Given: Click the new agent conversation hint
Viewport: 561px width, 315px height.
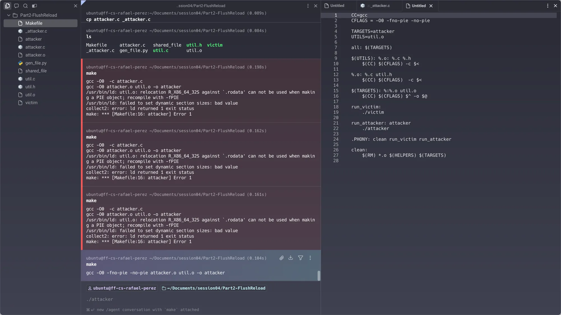Looking at the screenshot, I should click(142, 310).
